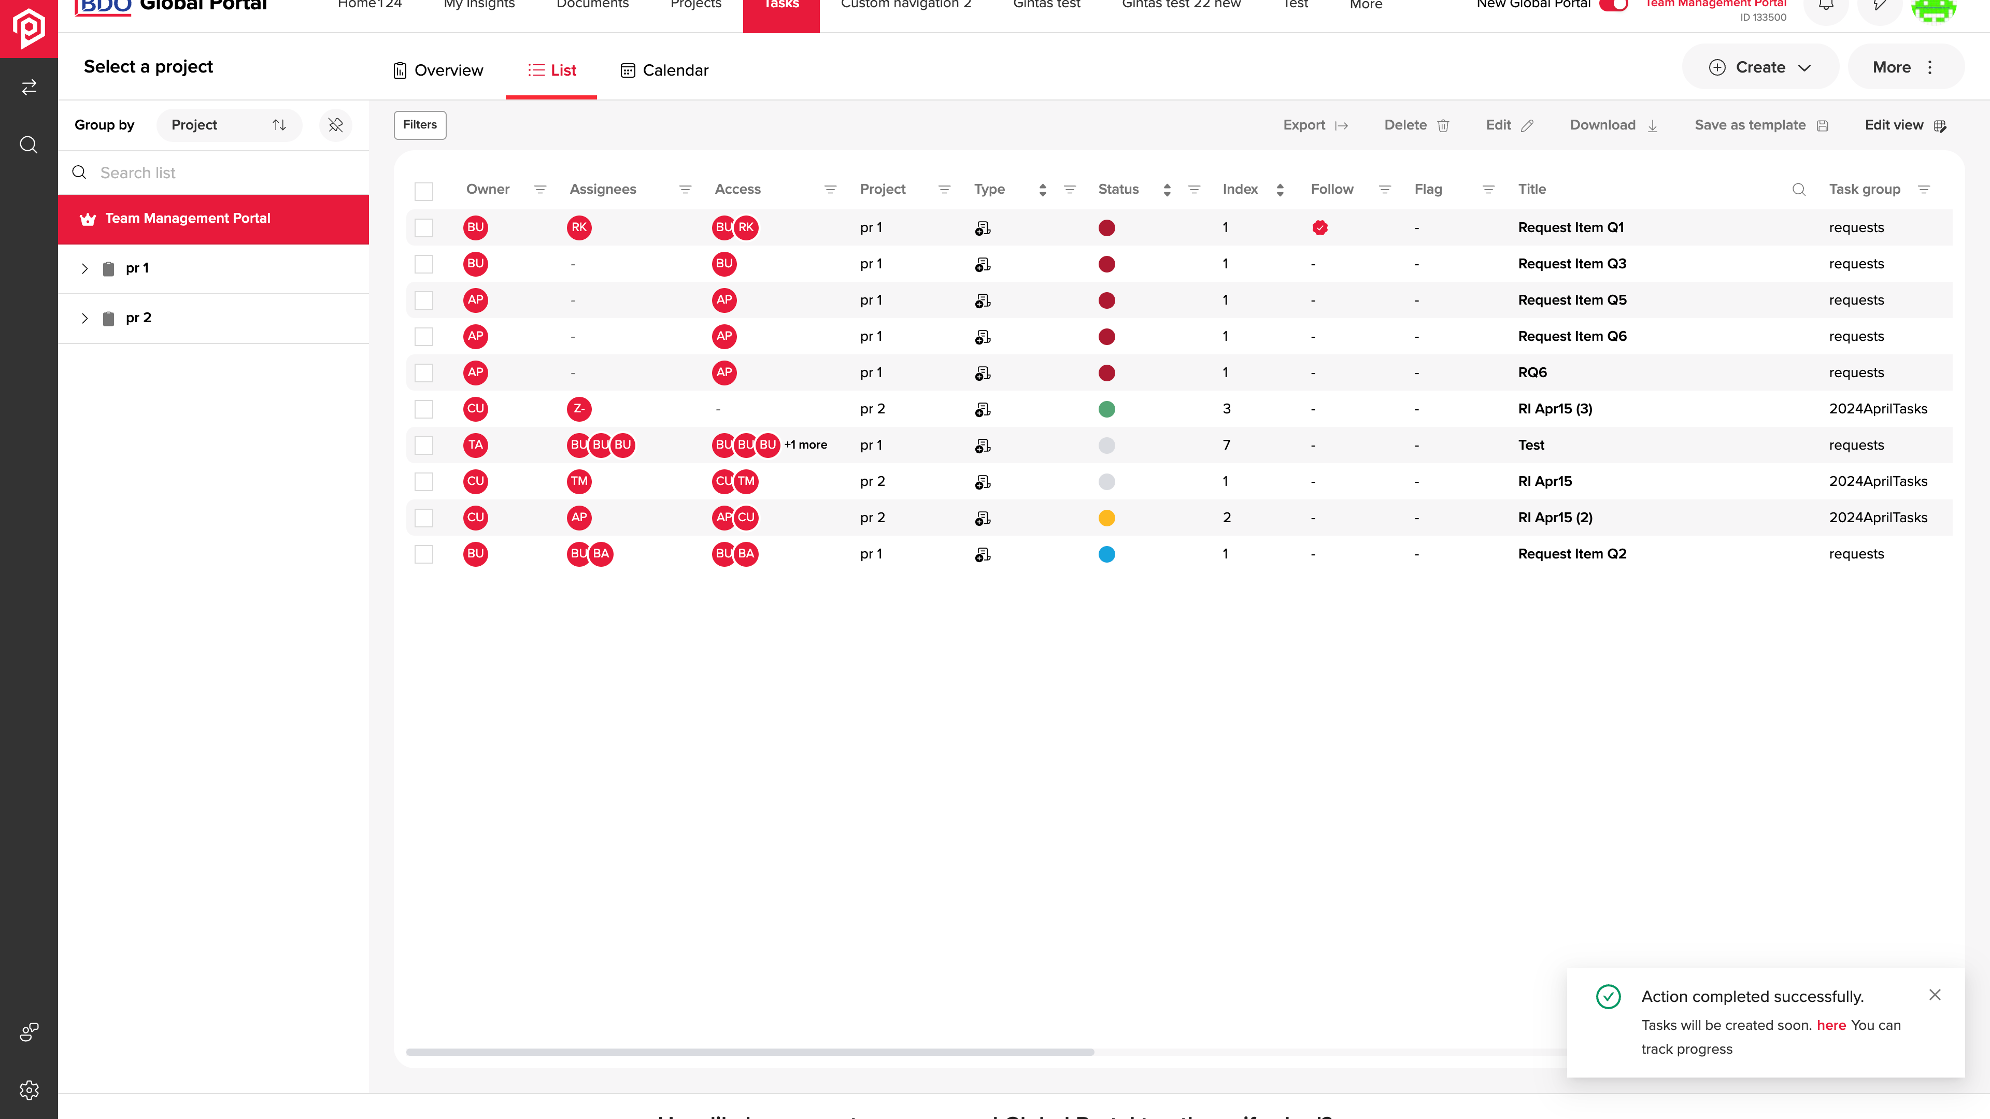Switch to the Calendar tab
The image size is (1990, 1119).
click(x=664, y=70)
